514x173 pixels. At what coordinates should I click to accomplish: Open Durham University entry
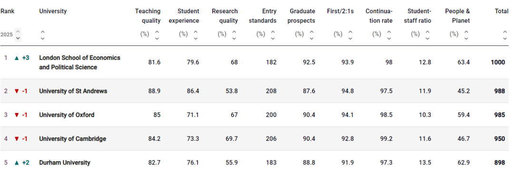click(x=65, y=163)
